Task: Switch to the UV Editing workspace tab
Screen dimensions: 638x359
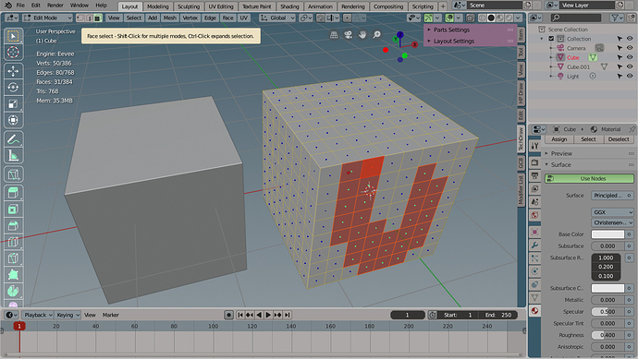Action: [221, 6]
